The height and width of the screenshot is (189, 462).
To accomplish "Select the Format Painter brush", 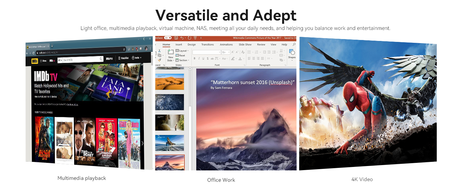I will click(159, 60).
